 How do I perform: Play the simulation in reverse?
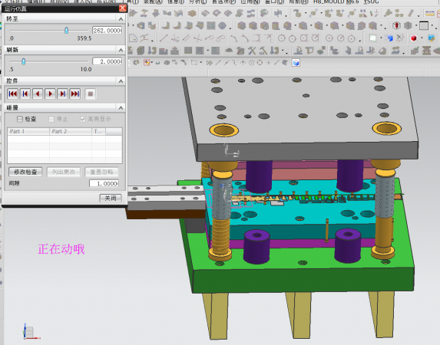tap(38, 94)
